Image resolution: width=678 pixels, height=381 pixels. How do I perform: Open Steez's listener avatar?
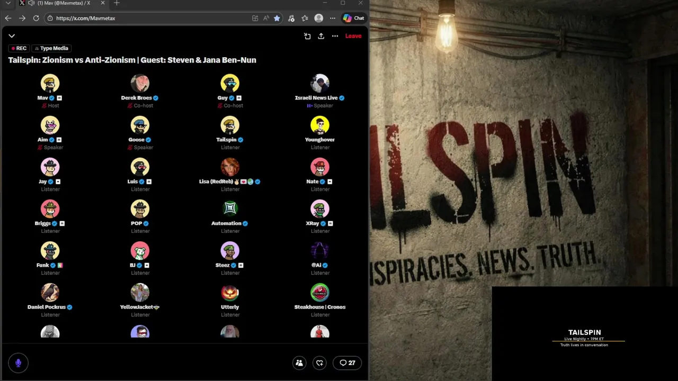pos(230,251)
